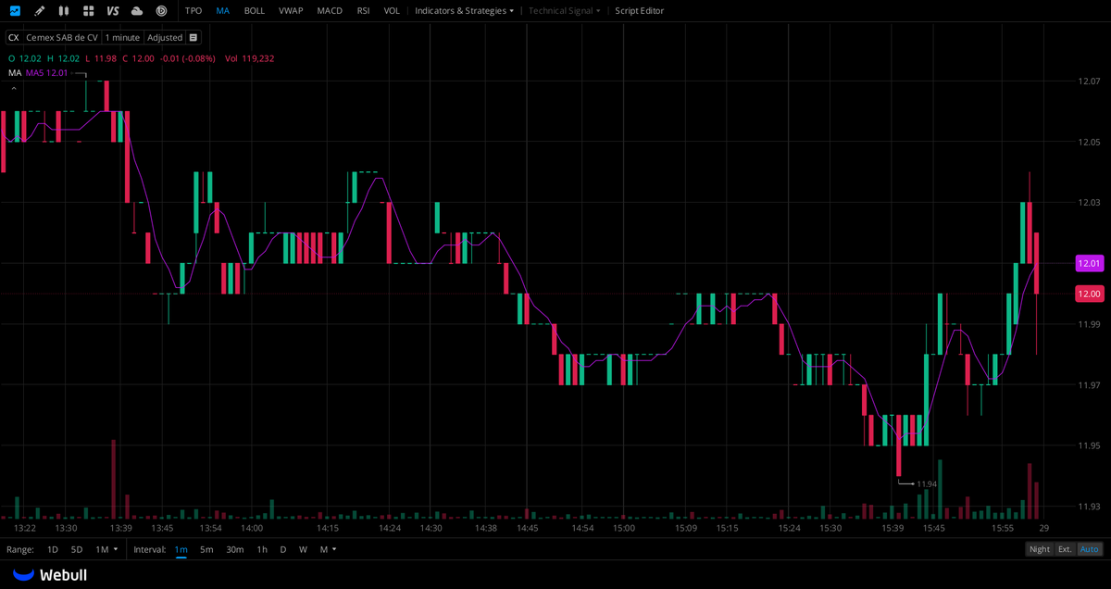
Task: Click the Vol 119,232 readout
Action: pyautogui.click(x=249, y=58)
